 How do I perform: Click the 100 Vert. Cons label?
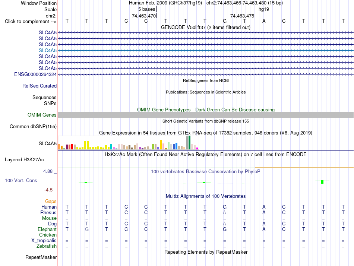pyautogui.click(x=21, y=180)
